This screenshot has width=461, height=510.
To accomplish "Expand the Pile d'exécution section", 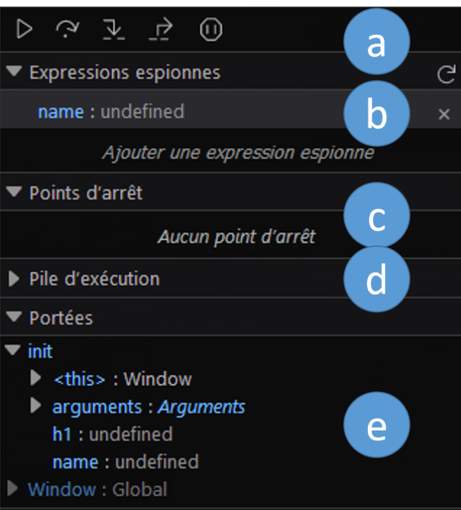I will (14, 278).
